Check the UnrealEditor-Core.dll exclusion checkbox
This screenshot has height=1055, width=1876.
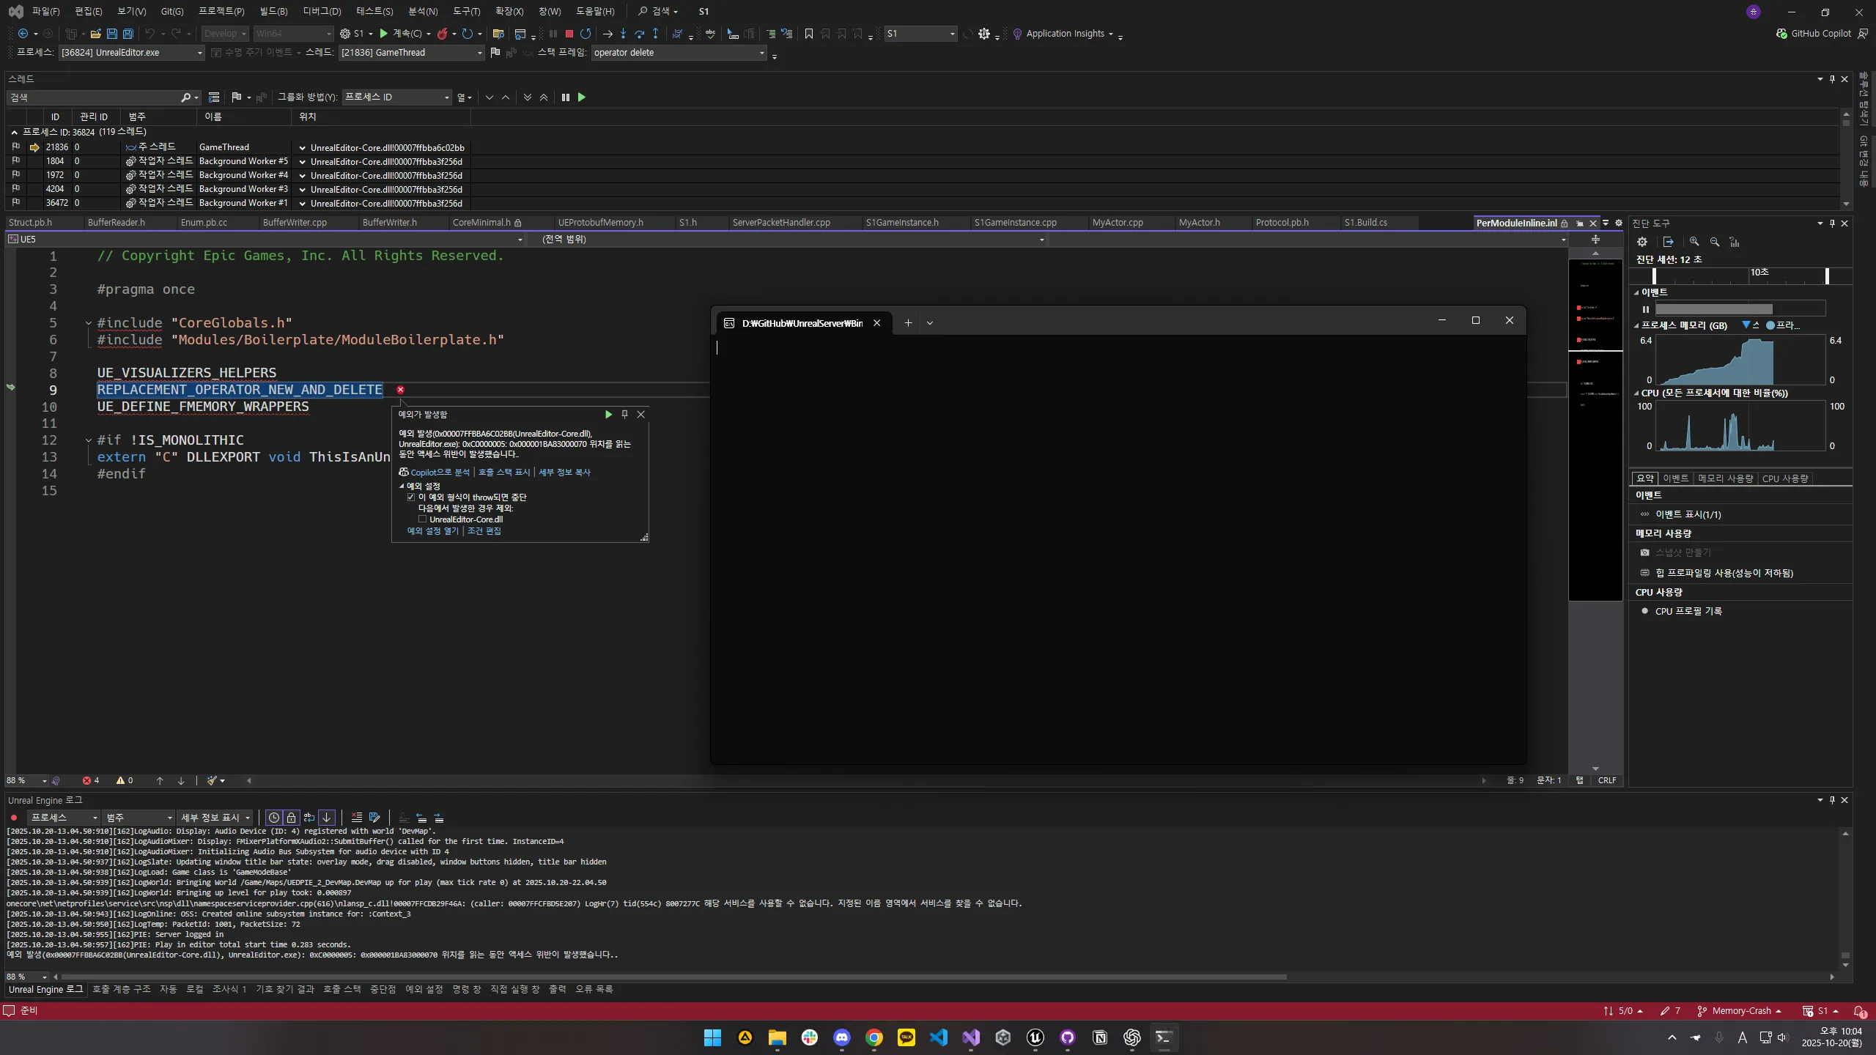423,519
